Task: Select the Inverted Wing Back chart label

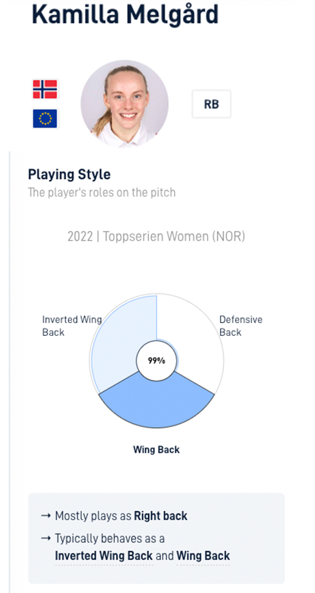Action: coord(72,326)
